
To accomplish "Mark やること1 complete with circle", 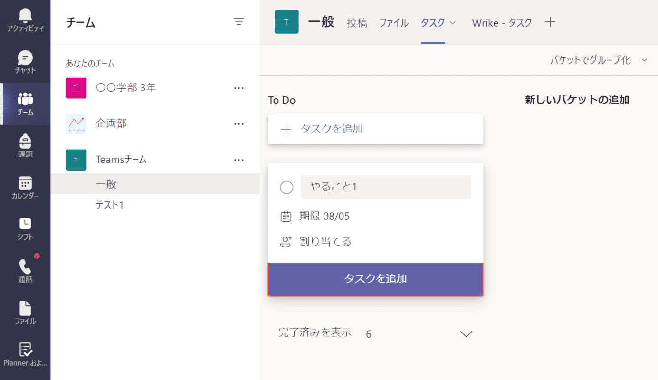I will [286, 187].
